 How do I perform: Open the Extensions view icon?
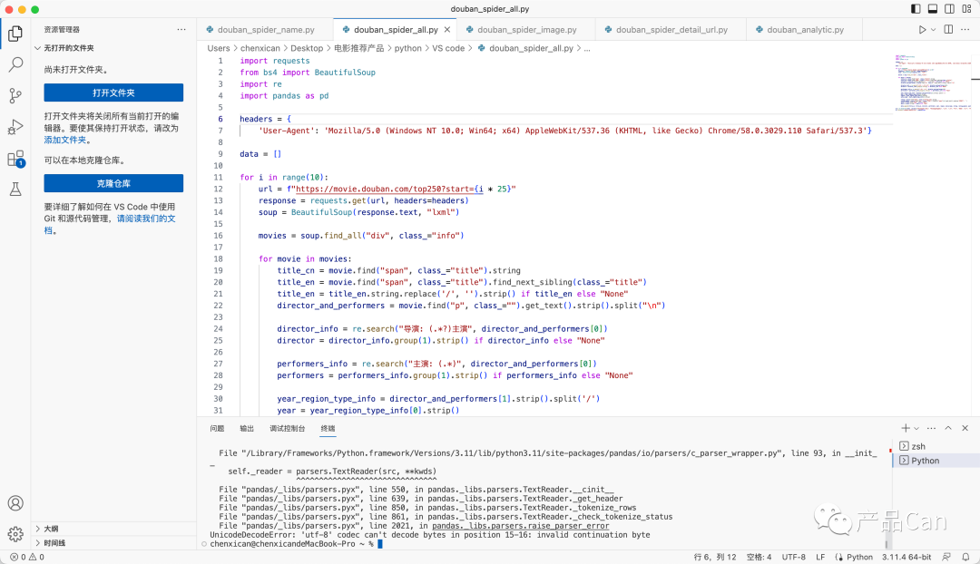coord(15,159)
